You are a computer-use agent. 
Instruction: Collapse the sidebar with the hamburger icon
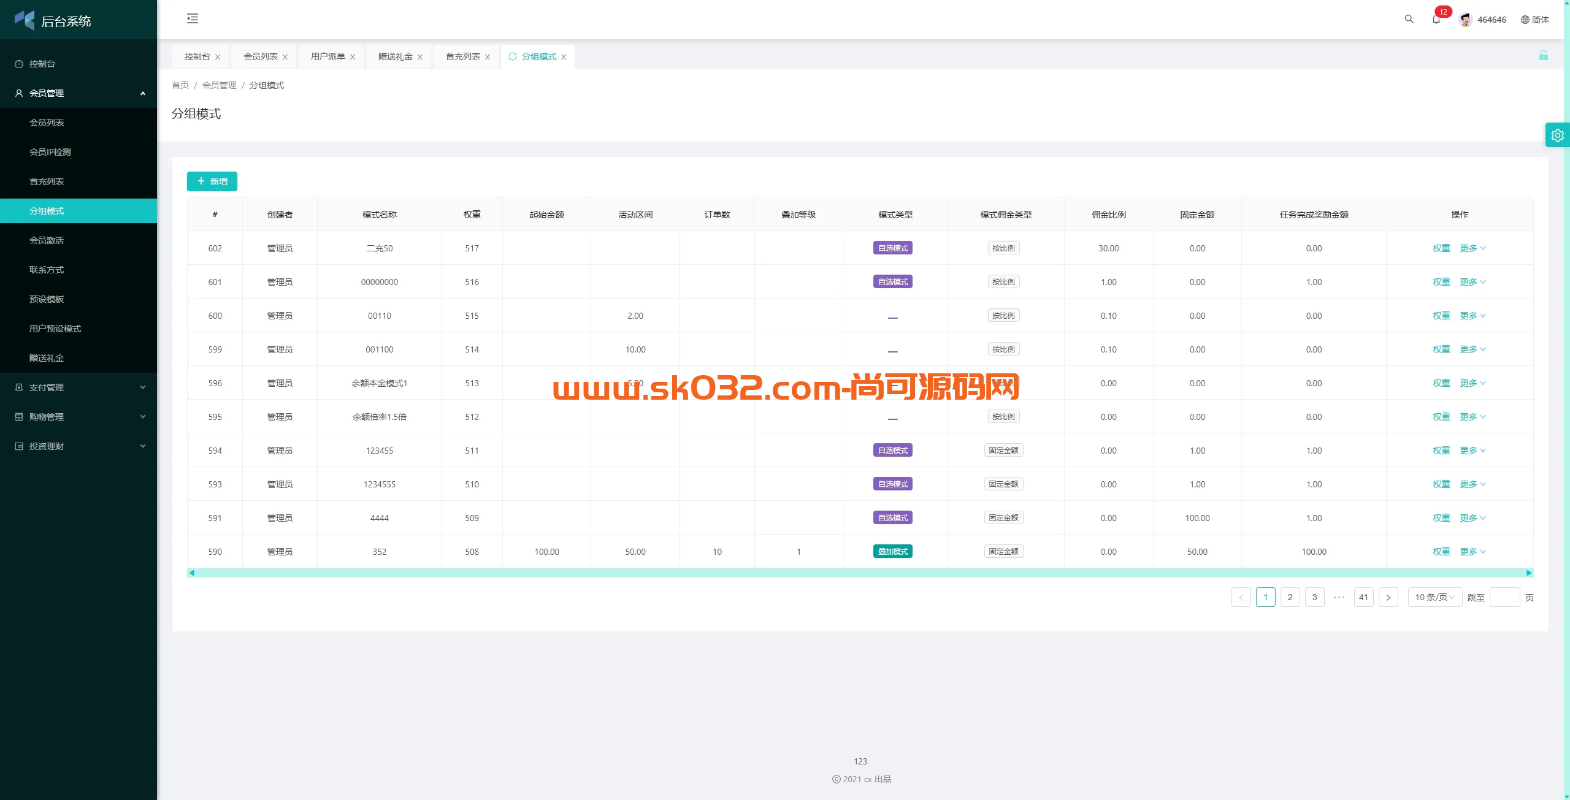(193, 18)
